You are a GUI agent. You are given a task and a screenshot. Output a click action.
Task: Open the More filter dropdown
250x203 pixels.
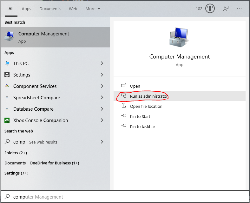pyautogui.click(x=93, y=9)
